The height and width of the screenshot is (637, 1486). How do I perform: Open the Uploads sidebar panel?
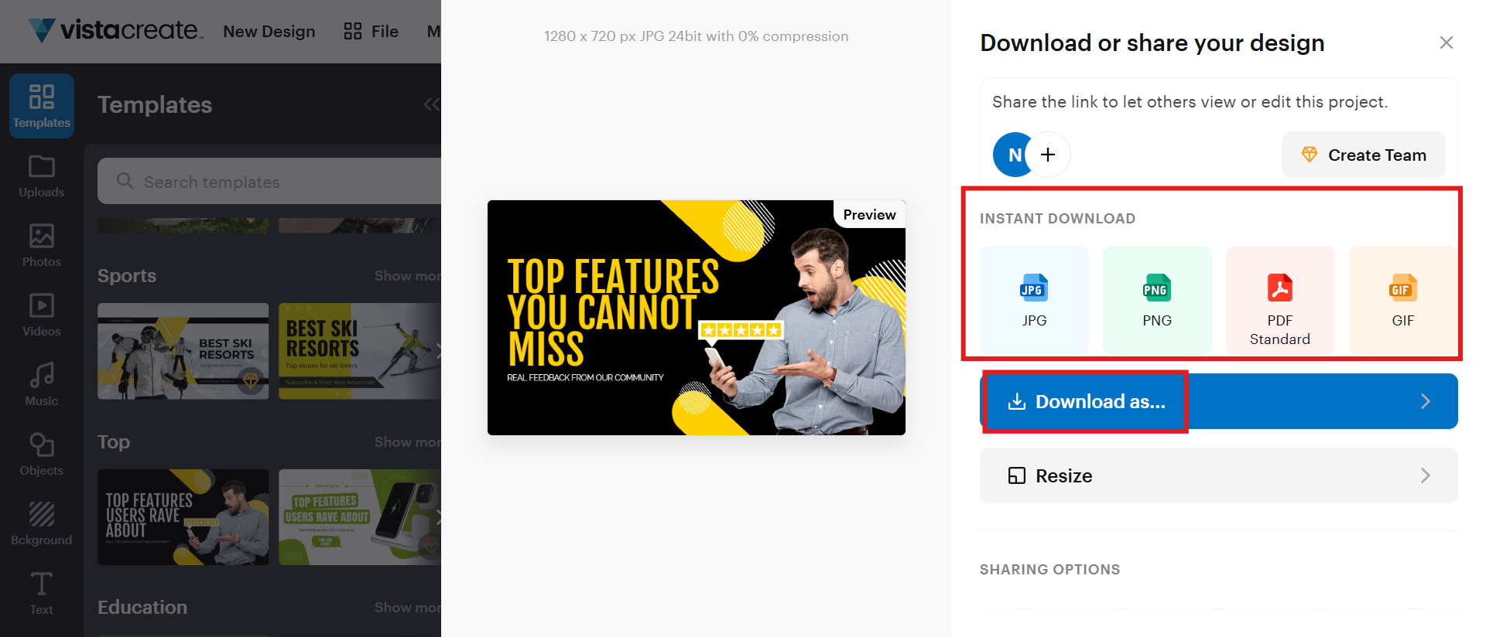42,176
